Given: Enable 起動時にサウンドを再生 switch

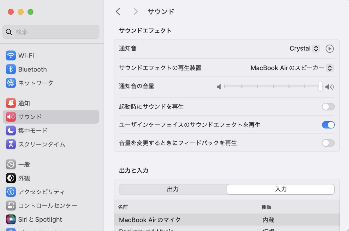Looking at the screenshot, I should (328, 107).
